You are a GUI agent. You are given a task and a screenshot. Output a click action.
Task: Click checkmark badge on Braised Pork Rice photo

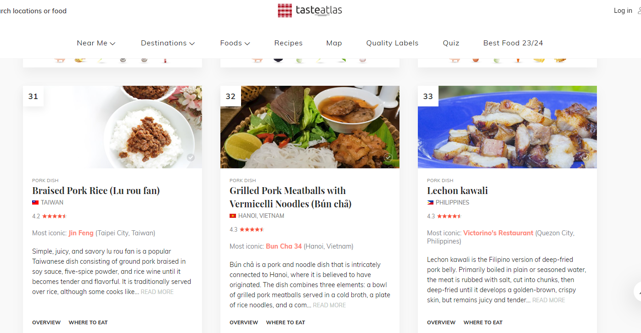click(x=191, y=158)
